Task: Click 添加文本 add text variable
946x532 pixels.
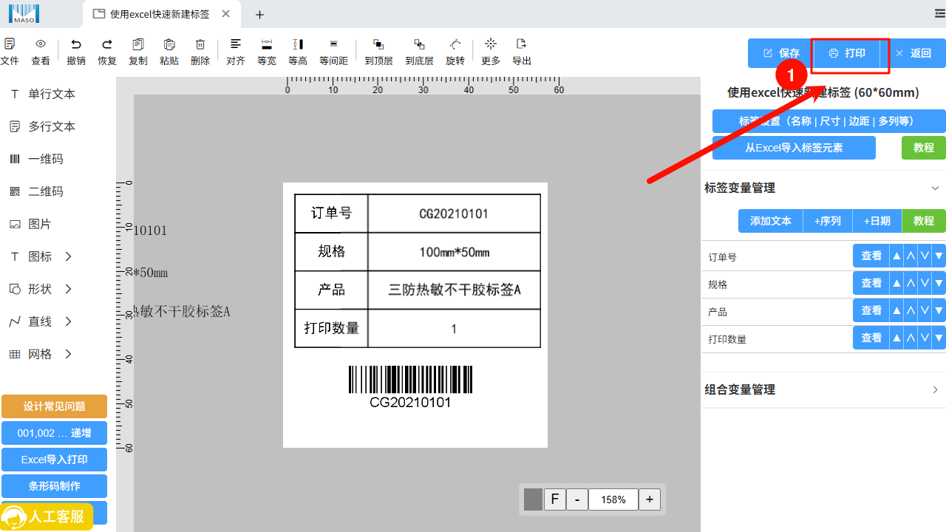Action: tap(771, 221)
